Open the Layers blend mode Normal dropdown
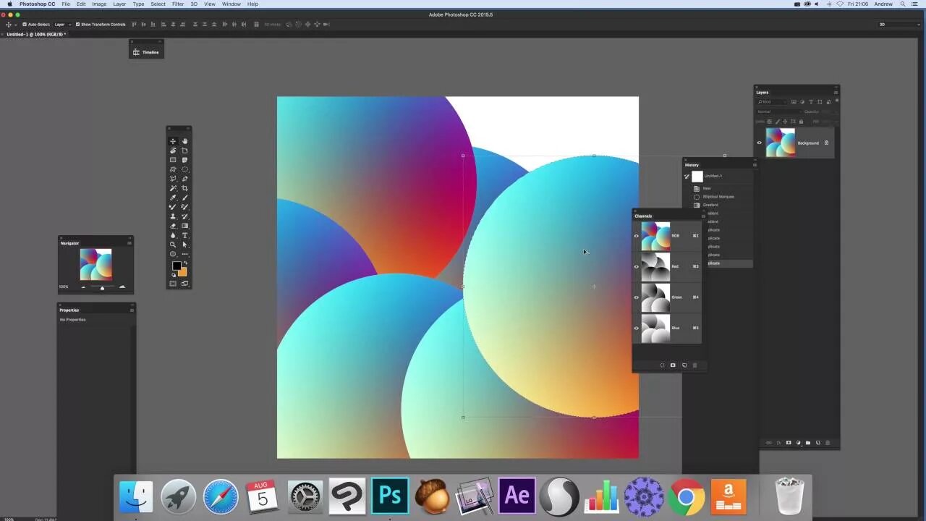 pos(780,111)
